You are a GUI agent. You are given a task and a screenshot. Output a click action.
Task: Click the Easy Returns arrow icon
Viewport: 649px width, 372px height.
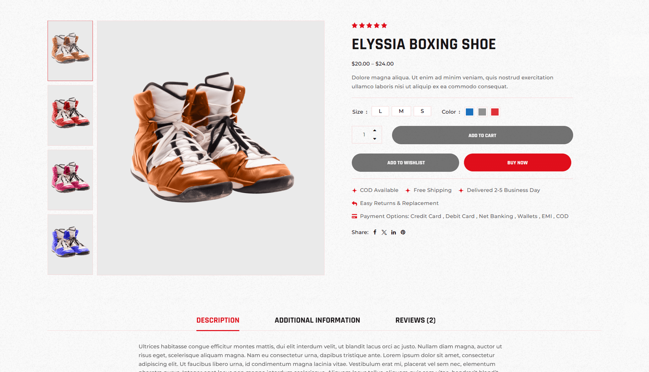tap(354, 203)
